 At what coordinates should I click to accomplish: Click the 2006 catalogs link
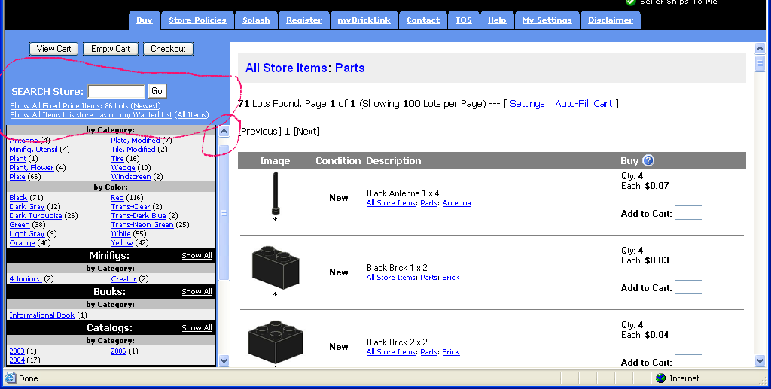point(118,351)
